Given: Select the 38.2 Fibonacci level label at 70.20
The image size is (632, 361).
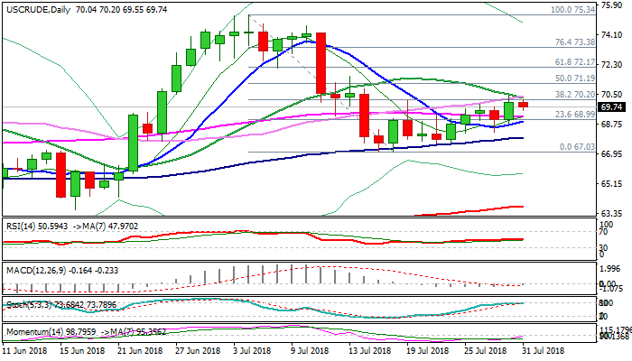Looking at the screenshot, I should click(x=574, y=95).
